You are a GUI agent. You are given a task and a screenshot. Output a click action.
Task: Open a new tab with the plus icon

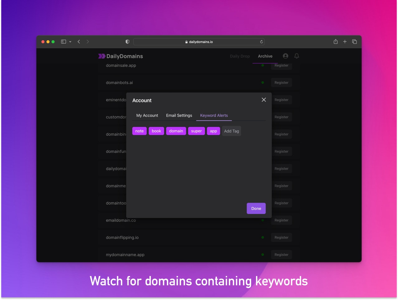[x=345, y=41]
